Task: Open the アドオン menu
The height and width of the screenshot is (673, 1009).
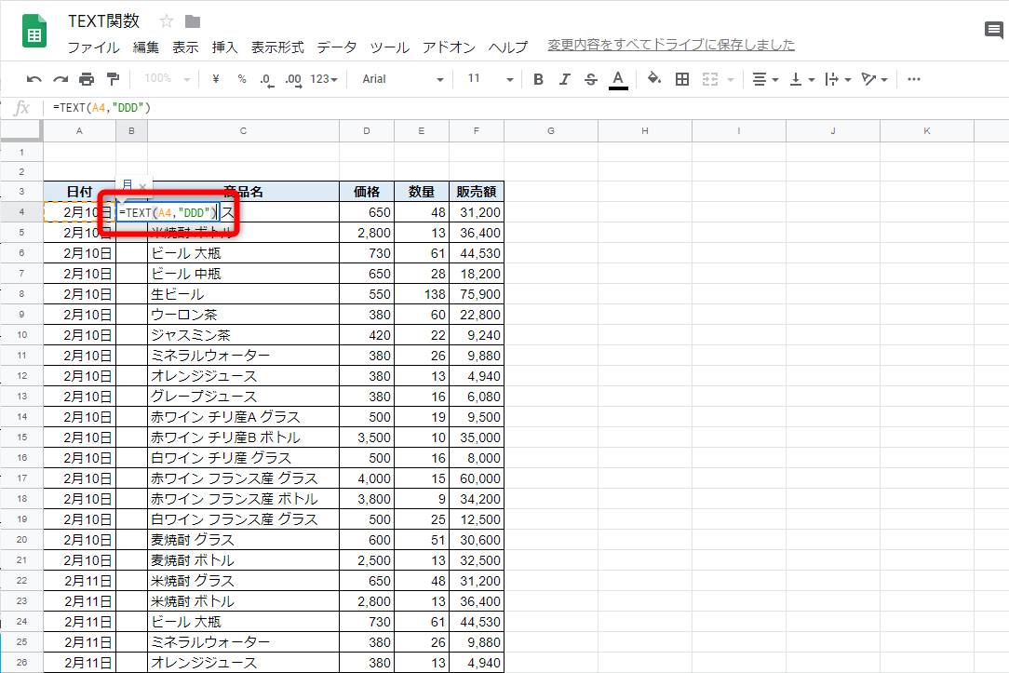Action: click(x=449, y=47)
